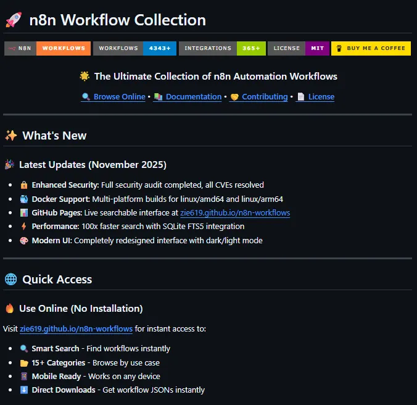The width and height of the screenshot is (417, 405).
Task: Click 'Latest Updates (November 2025)' heading
Action: (x=93, y=164)
